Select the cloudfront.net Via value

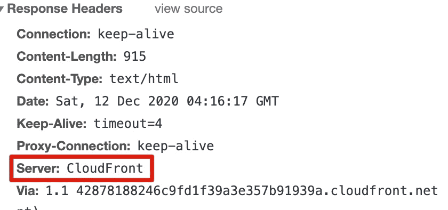pyautogui.click(x=242, y=191)
